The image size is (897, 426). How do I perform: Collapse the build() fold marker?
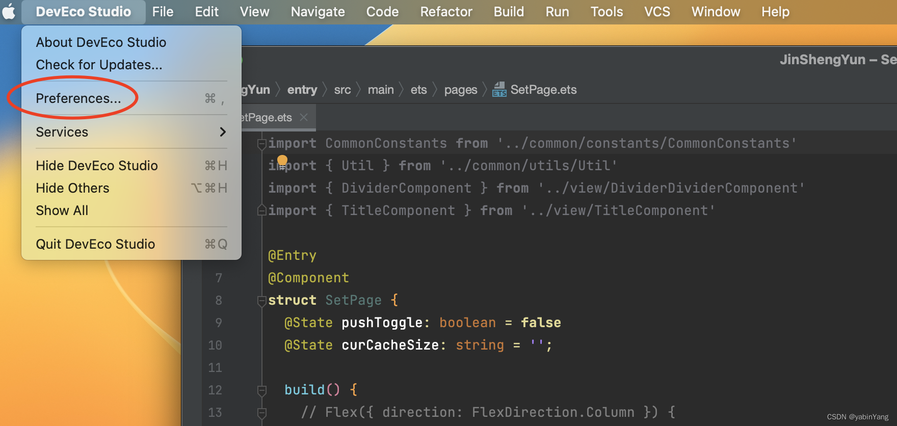point(262,391)
